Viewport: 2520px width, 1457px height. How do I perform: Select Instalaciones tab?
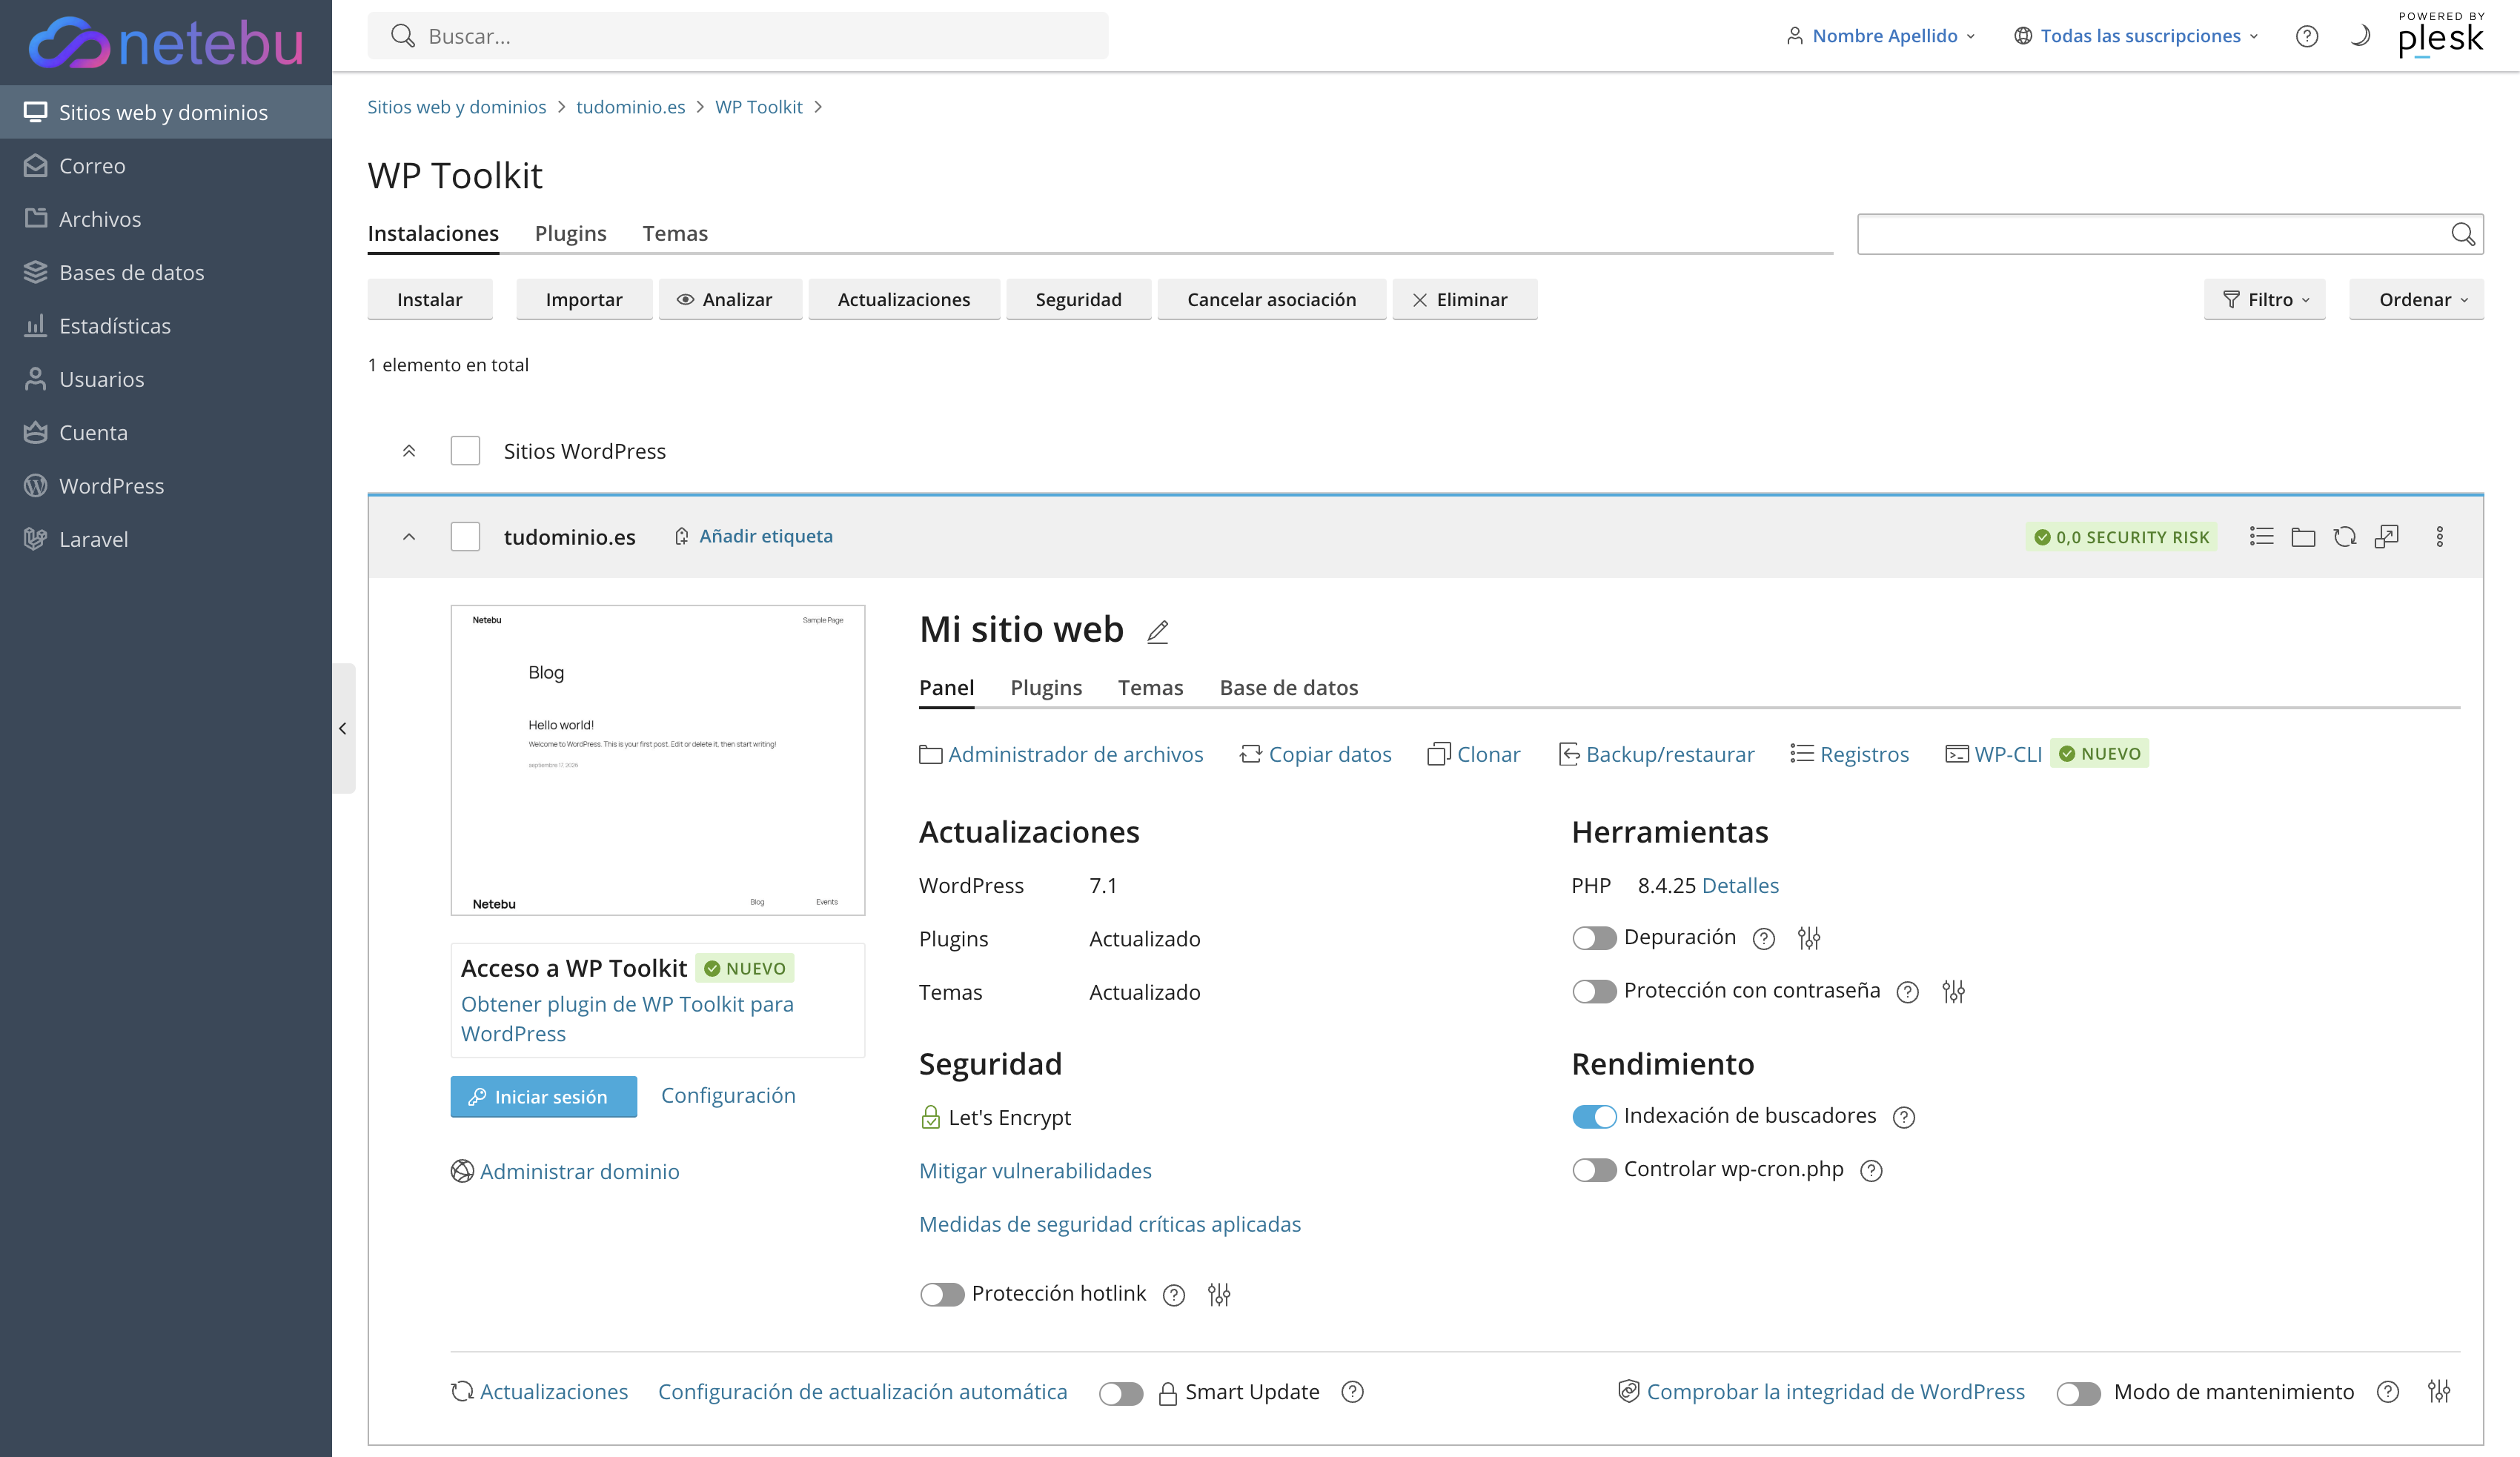(433, 233)
